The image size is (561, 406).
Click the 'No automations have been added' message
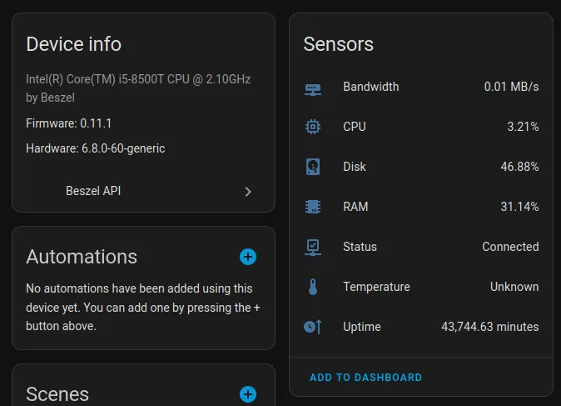[x=143, y=307]
